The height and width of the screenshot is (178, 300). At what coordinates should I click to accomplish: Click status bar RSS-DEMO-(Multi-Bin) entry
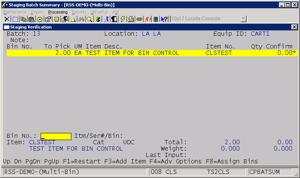point(75,172)
